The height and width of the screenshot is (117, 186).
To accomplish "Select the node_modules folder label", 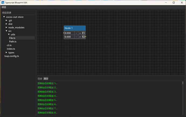I will 16,28.
